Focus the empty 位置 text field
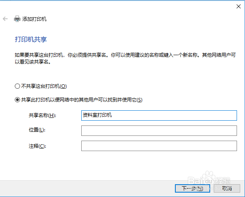The width and height of the screenshot is (245, 197). (159, 131)
